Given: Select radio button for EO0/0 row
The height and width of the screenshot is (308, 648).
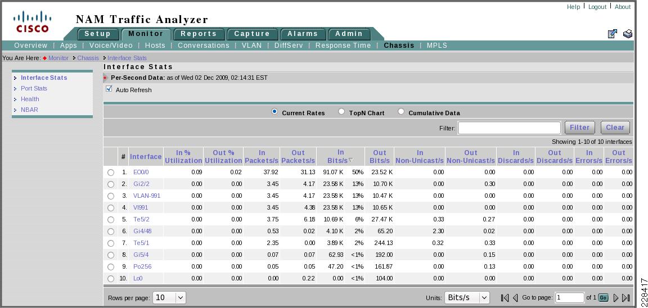Looking at the screenshot, I should point(110,173).
